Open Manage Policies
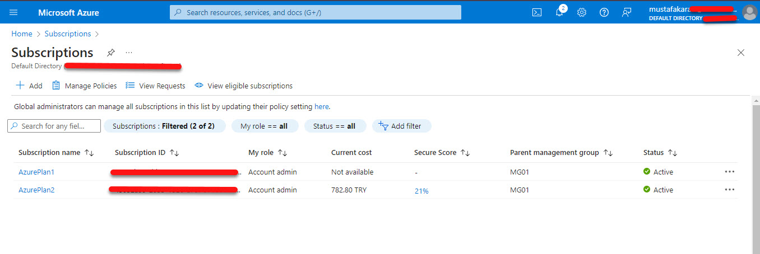The height and width of the screenshot is (254, 760). pos(85,86)
